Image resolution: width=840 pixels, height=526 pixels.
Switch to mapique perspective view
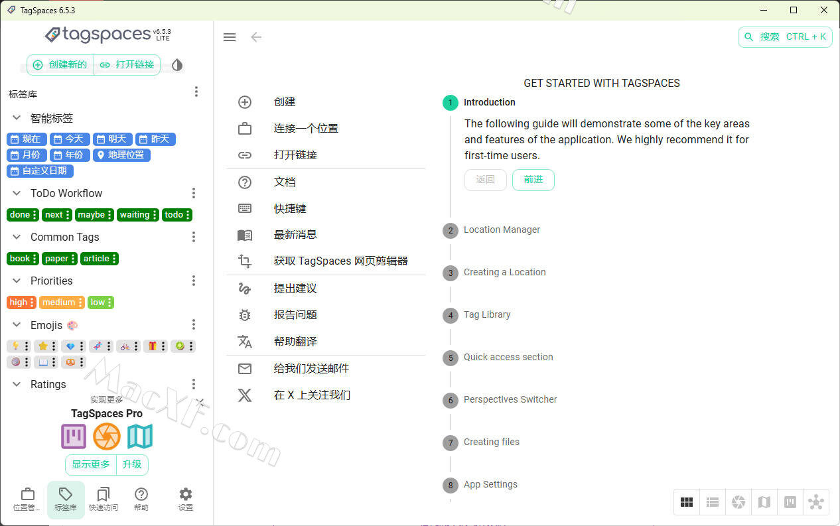(x=764, y=502)
